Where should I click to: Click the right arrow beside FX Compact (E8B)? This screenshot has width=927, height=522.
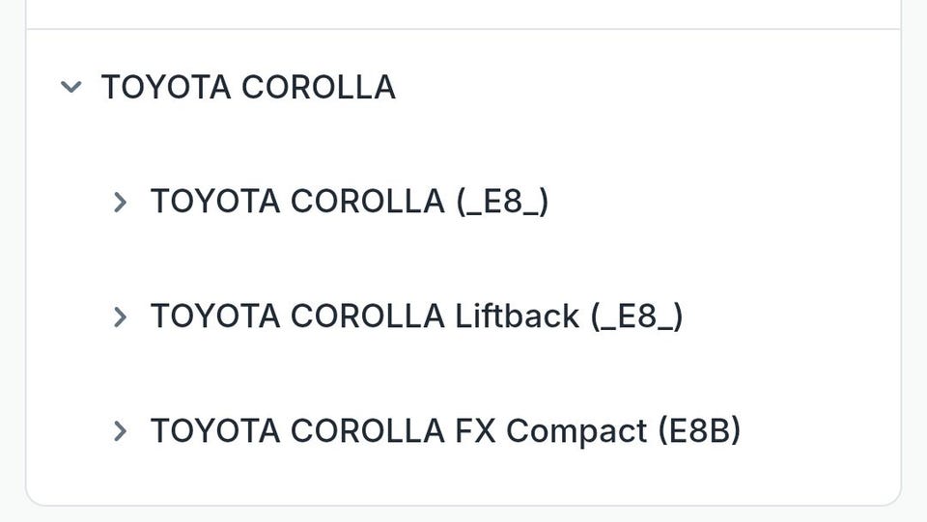coord(120,431)
